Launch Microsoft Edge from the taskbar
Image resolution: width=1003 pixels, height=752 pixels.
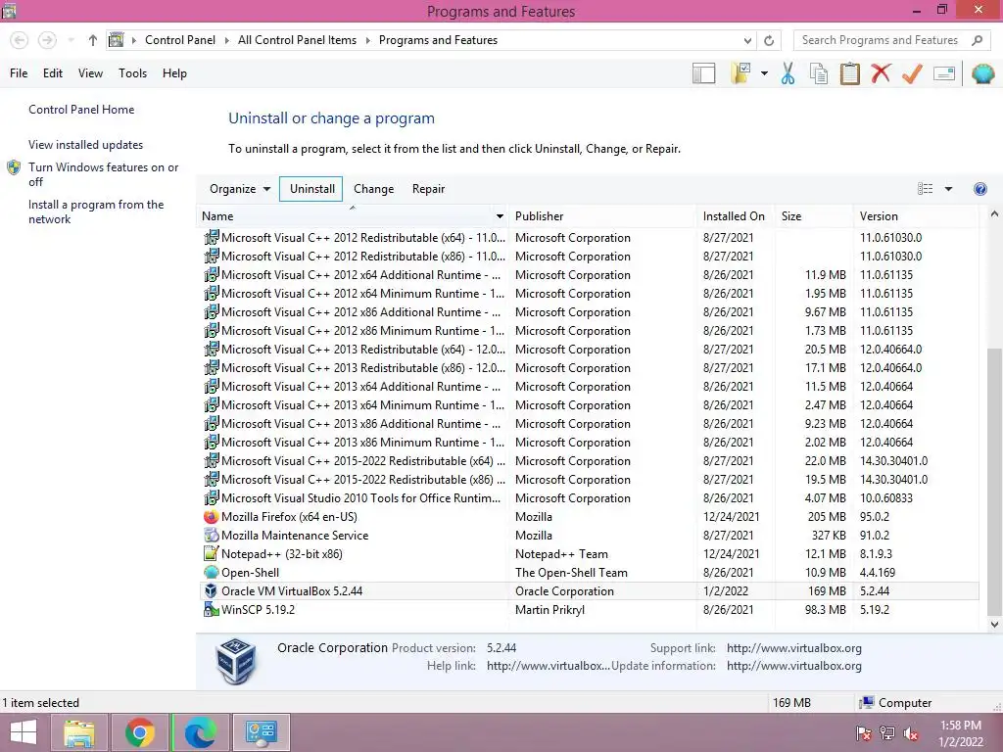(x=201, y=732)
